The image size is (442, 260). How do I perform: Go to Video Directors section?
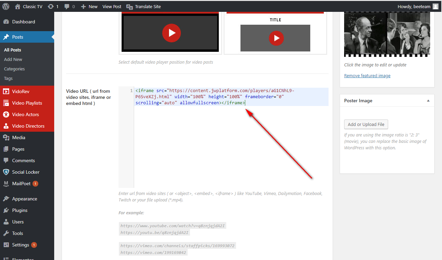(x=28, y=126)
